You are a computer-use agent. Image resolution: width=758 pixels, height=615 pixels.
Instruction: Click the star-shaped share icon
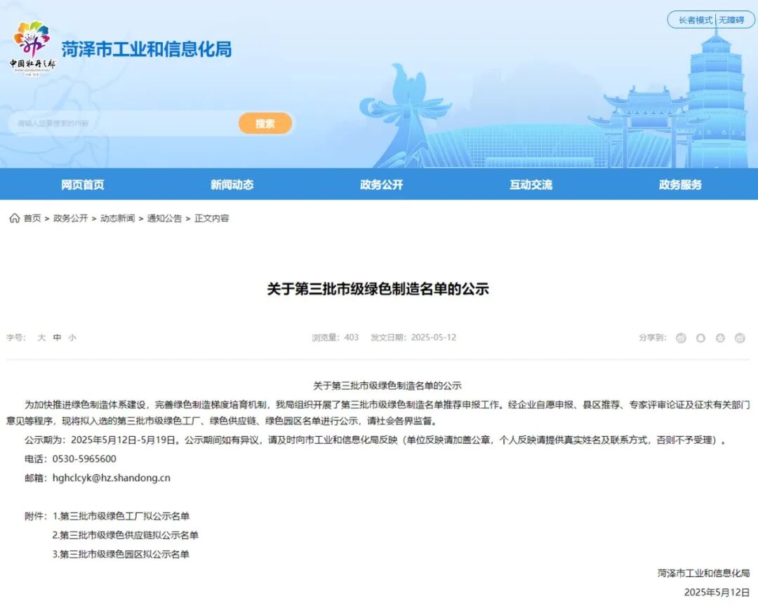click(x=719, y=338)
